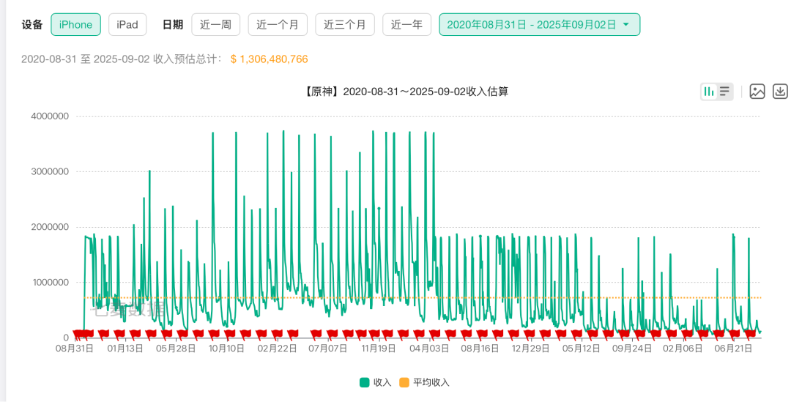The width and height of the screenshot is (791, 402).
Task: Toggle the 平均收入 legend series
Action: pyautogui.click(x=424, y=382)
